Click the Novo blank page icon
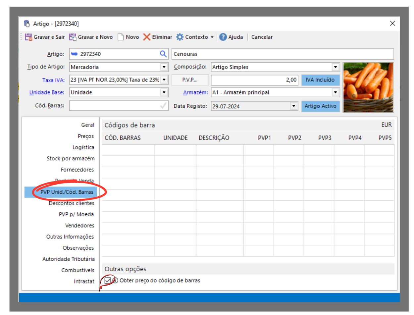The height and width of the screenshot is (315, 414). point(121,37)
